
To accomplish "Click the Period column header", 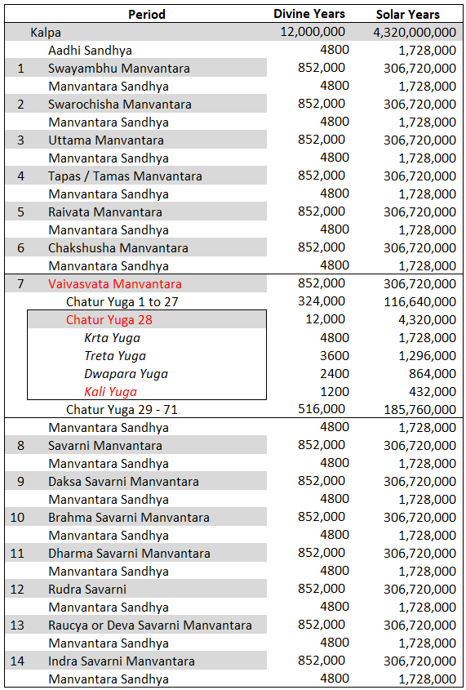I will pyautogui.click(x=147, y=14).
